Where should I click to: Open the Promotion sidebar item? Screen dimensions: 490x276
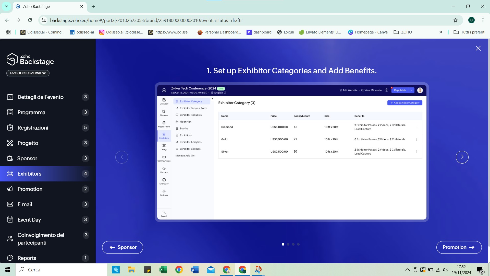pos(48,189)
